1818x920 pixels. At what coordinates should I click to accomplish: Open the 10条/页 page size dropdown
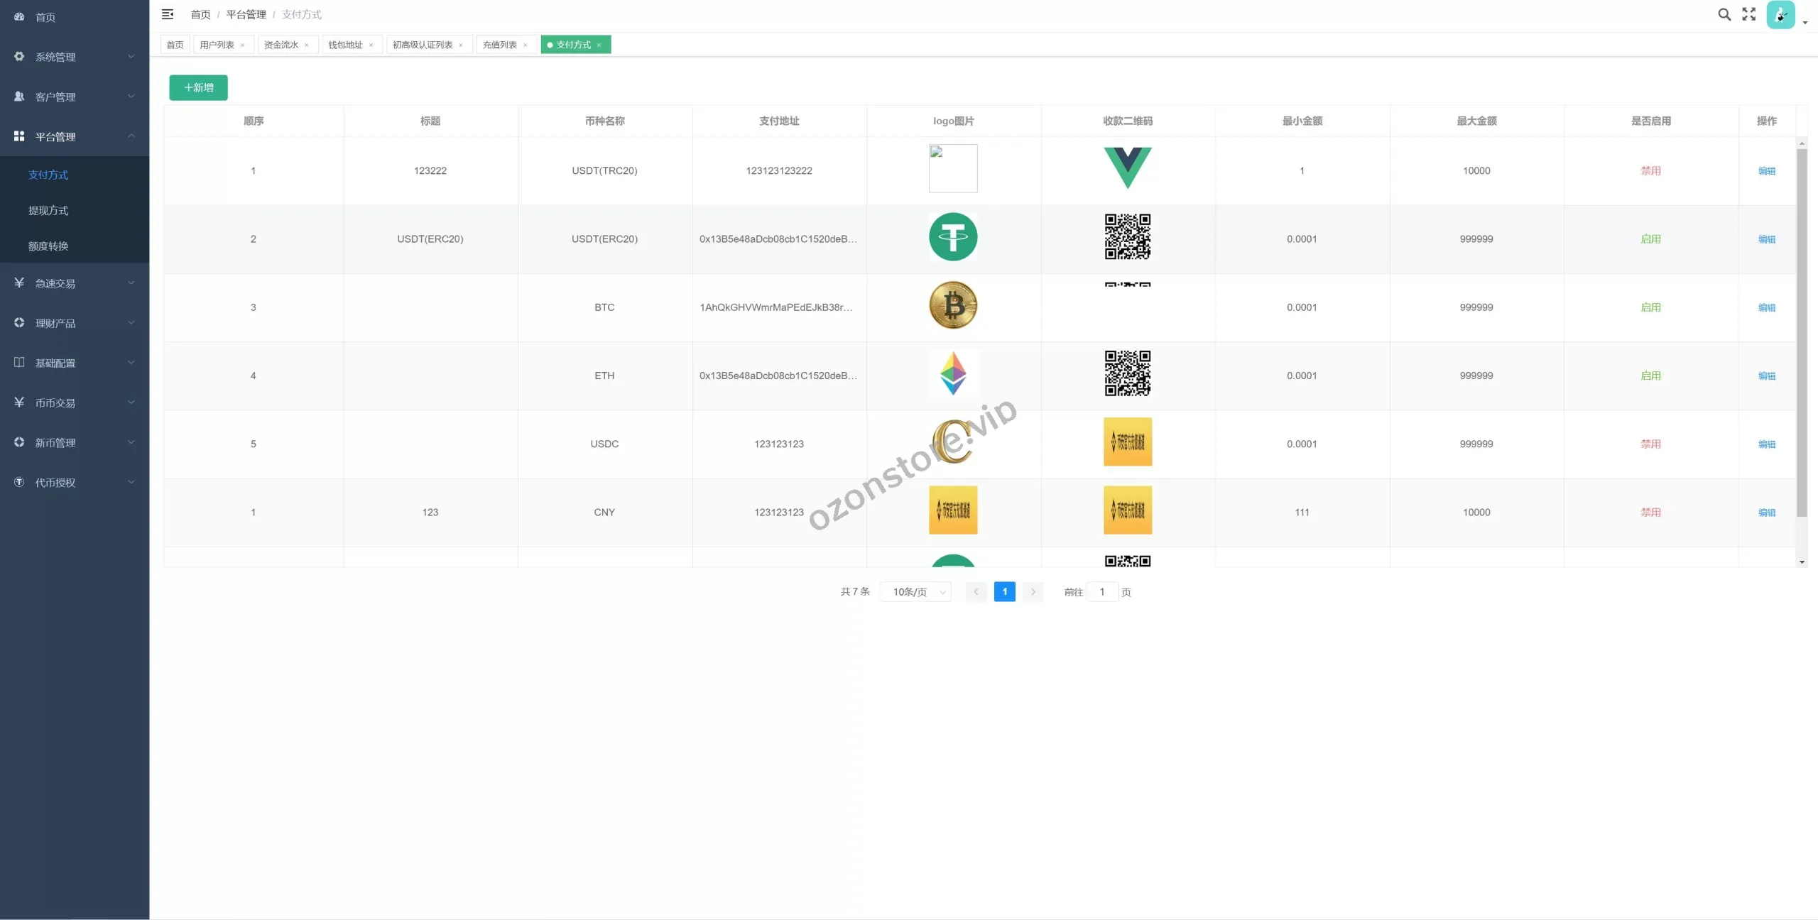click(916, 592)
